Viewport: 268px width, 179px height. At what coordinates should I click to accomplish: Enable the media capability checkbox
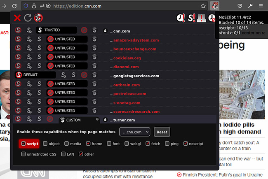point(66,144)
